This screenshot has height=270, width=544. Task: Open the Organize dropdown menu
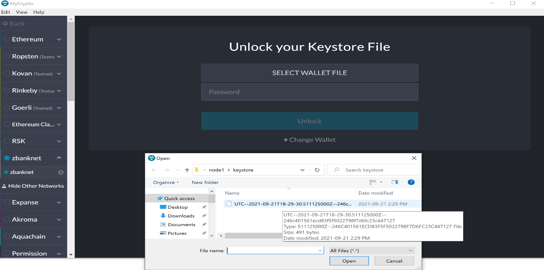(165, 182)
